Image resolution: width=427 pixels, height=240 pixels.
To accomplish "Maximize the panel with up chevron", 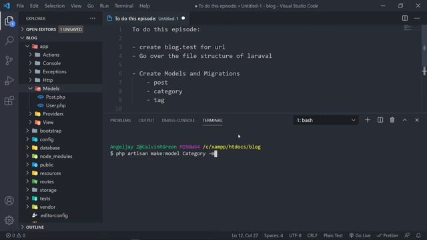I will click(x=405, y=120).
